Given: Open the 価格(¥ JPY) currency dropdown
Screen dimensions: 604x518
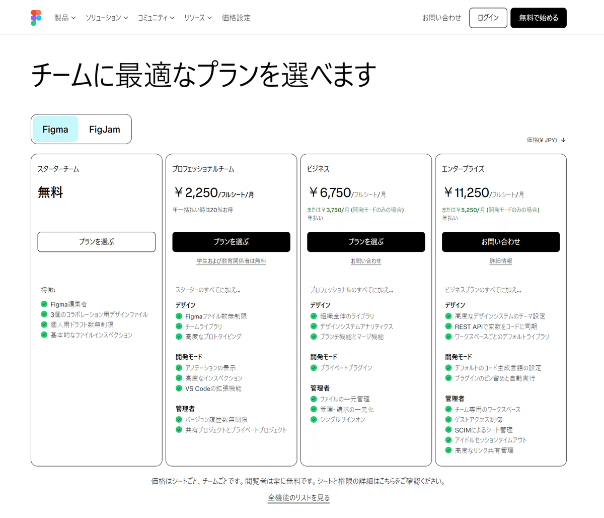Looking at the screenshot, I should (x=546, y=140).
